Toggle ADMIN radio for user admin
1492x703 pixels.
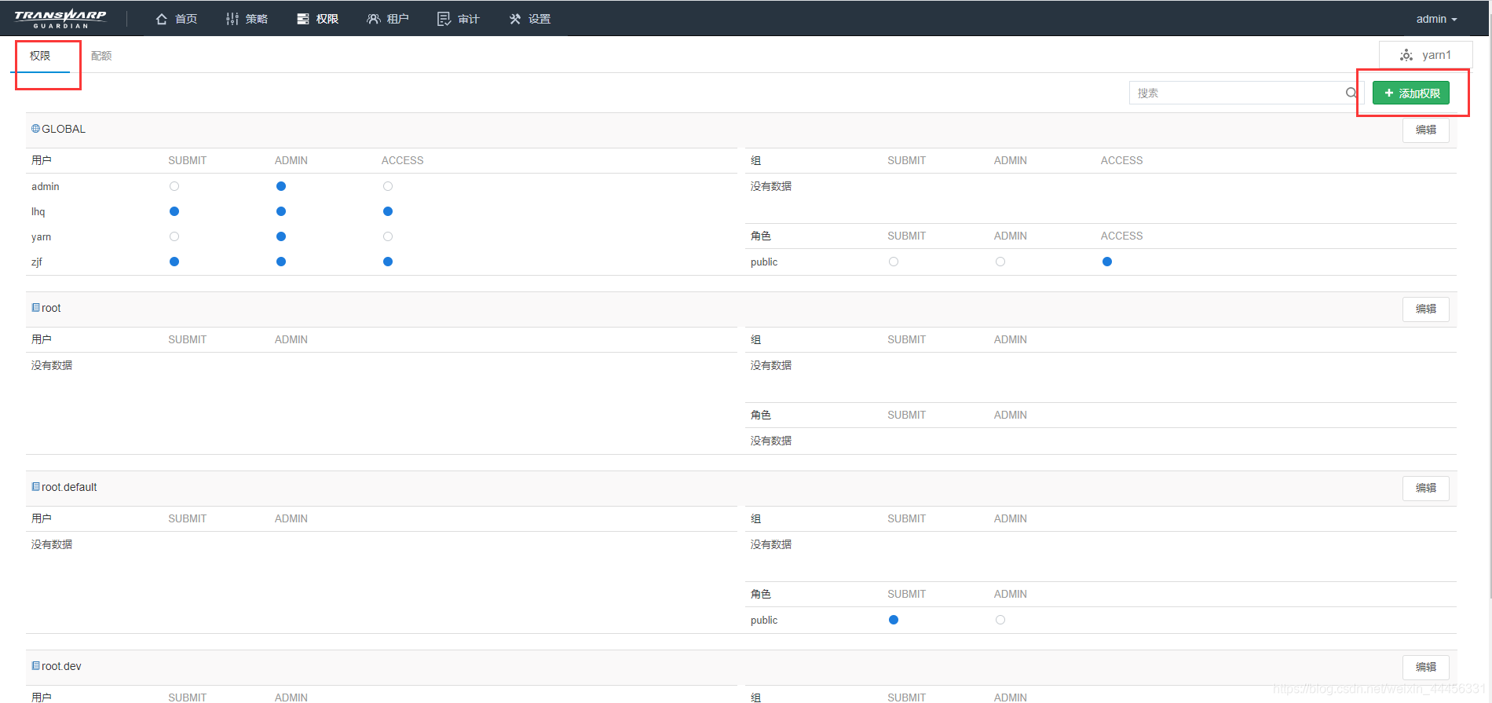(281, 186)
